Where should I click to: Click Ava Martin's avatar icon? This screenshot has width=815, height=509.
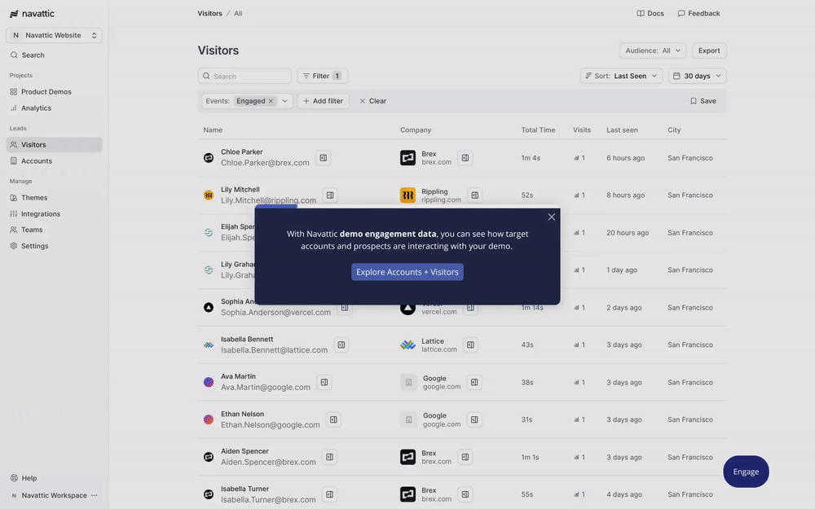209,382
